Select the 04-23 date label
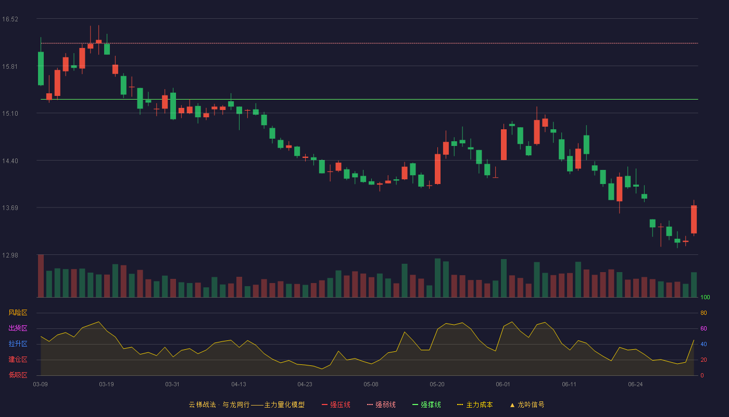The image size is (729, 417). coord(305,384)
